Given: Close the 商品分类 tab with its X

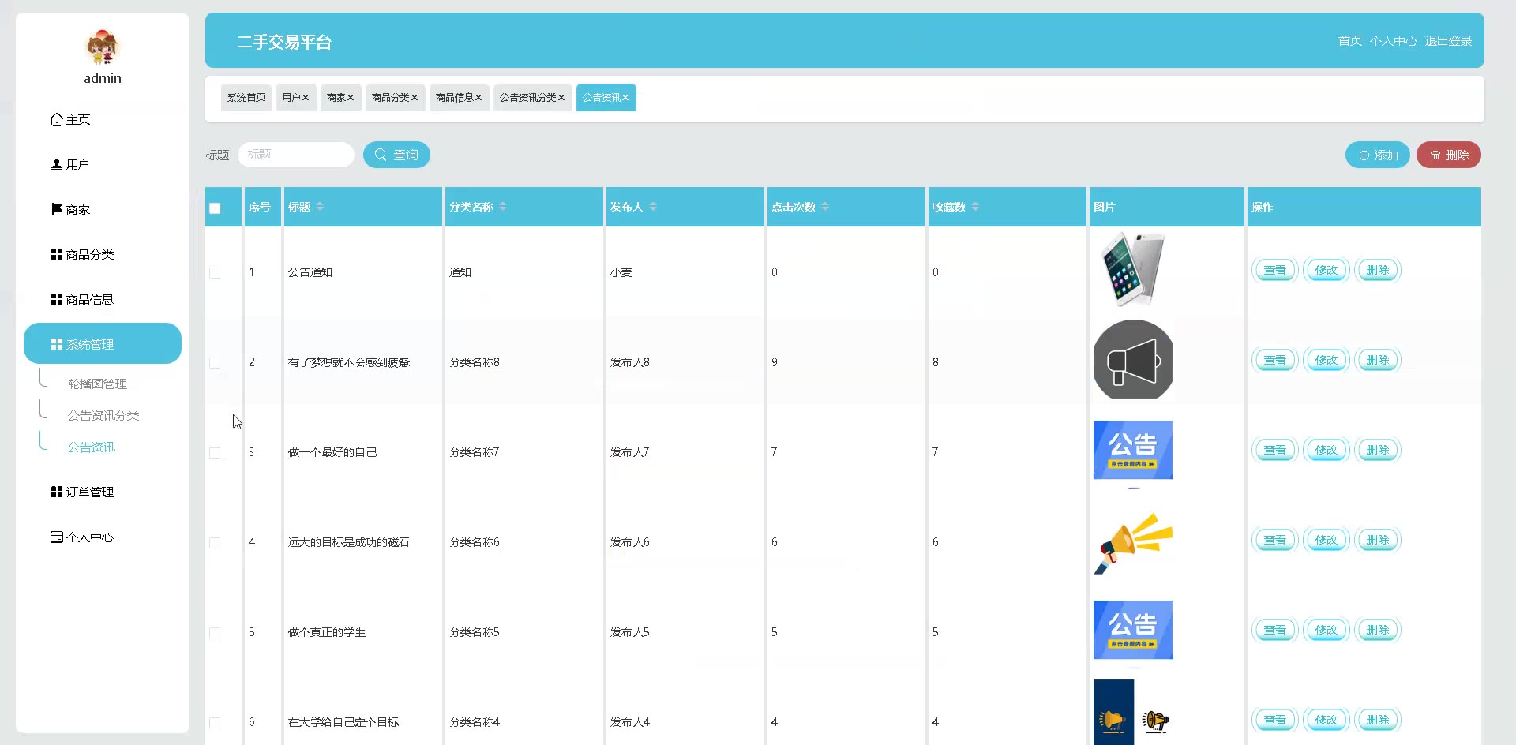Looking at the screenshot, I should coord(415,98).
